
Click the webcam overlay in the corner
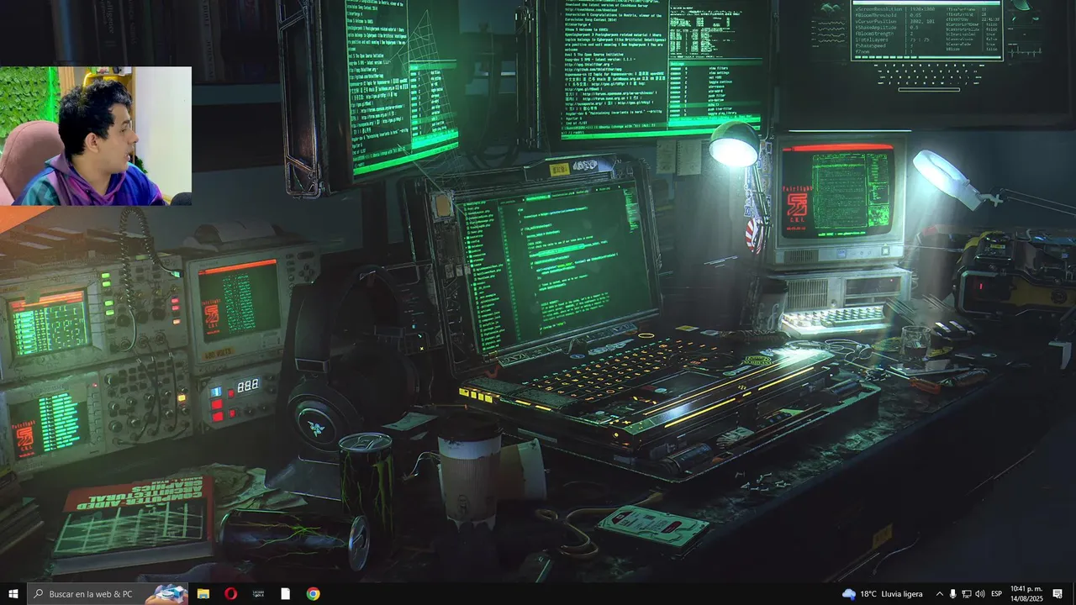point(96,136)
